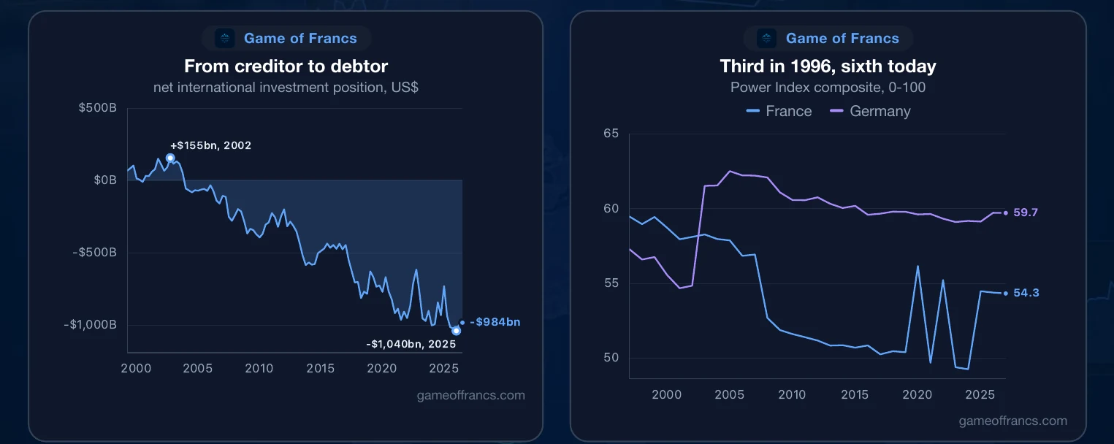Click the $500B y-axis label

[99, 109]
